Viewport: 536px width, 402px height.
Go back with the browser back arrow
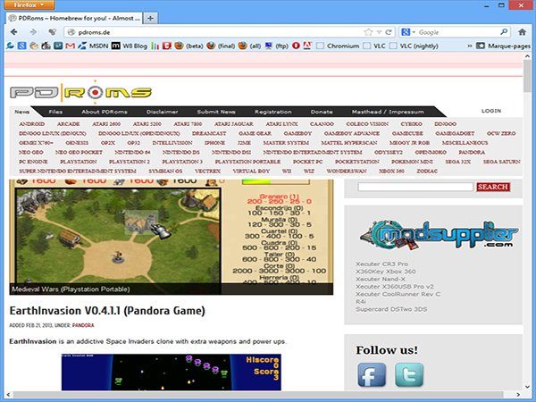[x=14, y=32]
